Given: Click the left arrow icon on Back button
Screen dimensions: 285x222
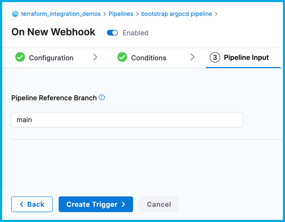Looking at the screenshot, I should (x=22, y=204).
